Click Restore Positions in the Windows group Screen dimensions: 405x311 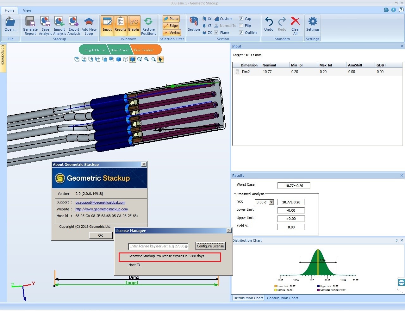(x=148, y=26)
